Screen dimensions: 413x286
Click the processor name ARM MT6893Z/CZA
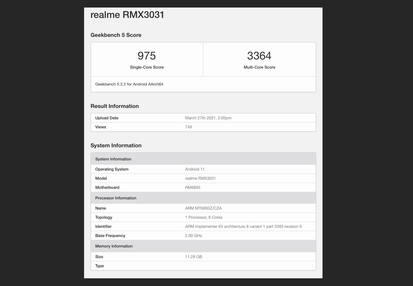pyautogui.click(x=203, y=208)
